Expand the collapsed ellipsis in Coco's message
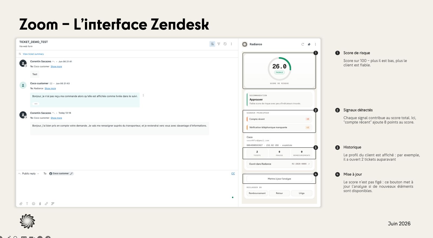This screenshot has height=238, width=433. [x=36, y=104]
